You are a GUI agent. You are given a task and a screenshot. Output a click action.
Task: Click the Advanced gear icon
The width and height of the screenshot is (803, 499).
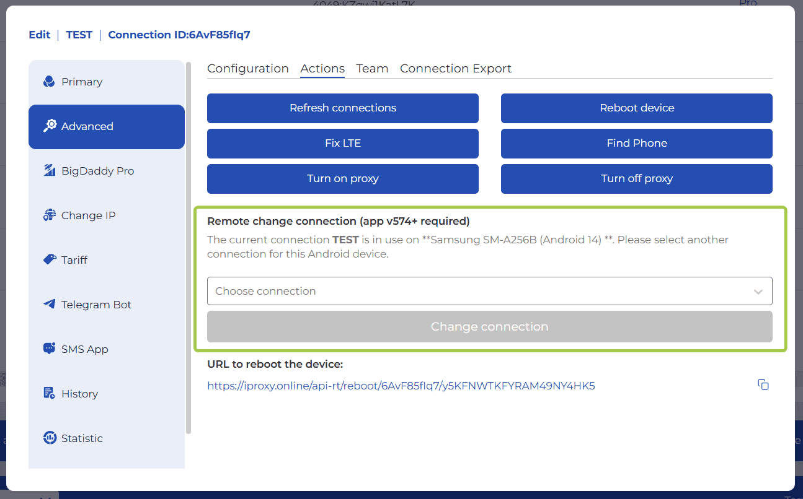coord(50,126)
